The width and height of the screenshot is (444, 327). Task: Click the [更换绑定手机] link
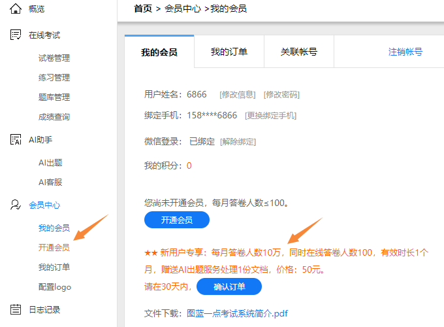point(270,116)
